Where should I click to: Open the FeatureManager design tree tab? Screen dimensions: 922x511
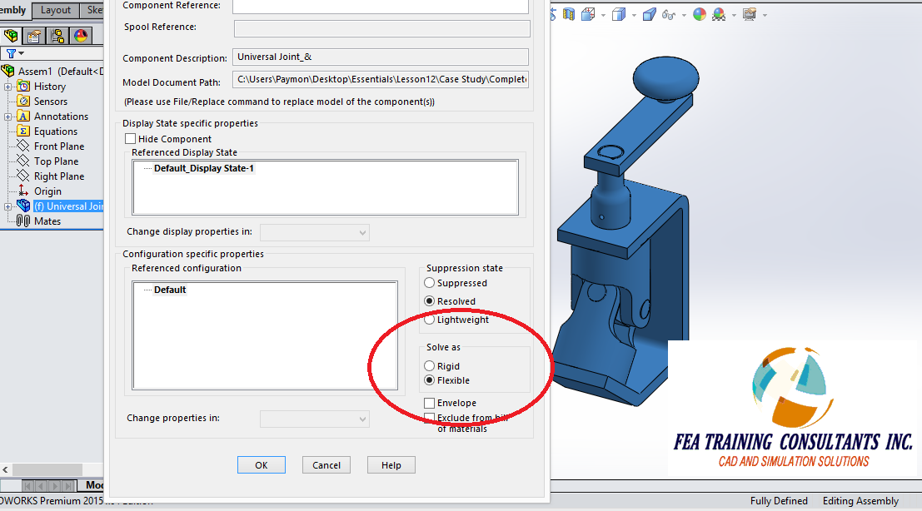[11, 36]
